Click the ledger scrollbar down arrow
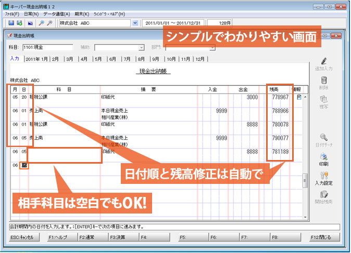Screen dimensions: 351x253 tap(305, 217)
